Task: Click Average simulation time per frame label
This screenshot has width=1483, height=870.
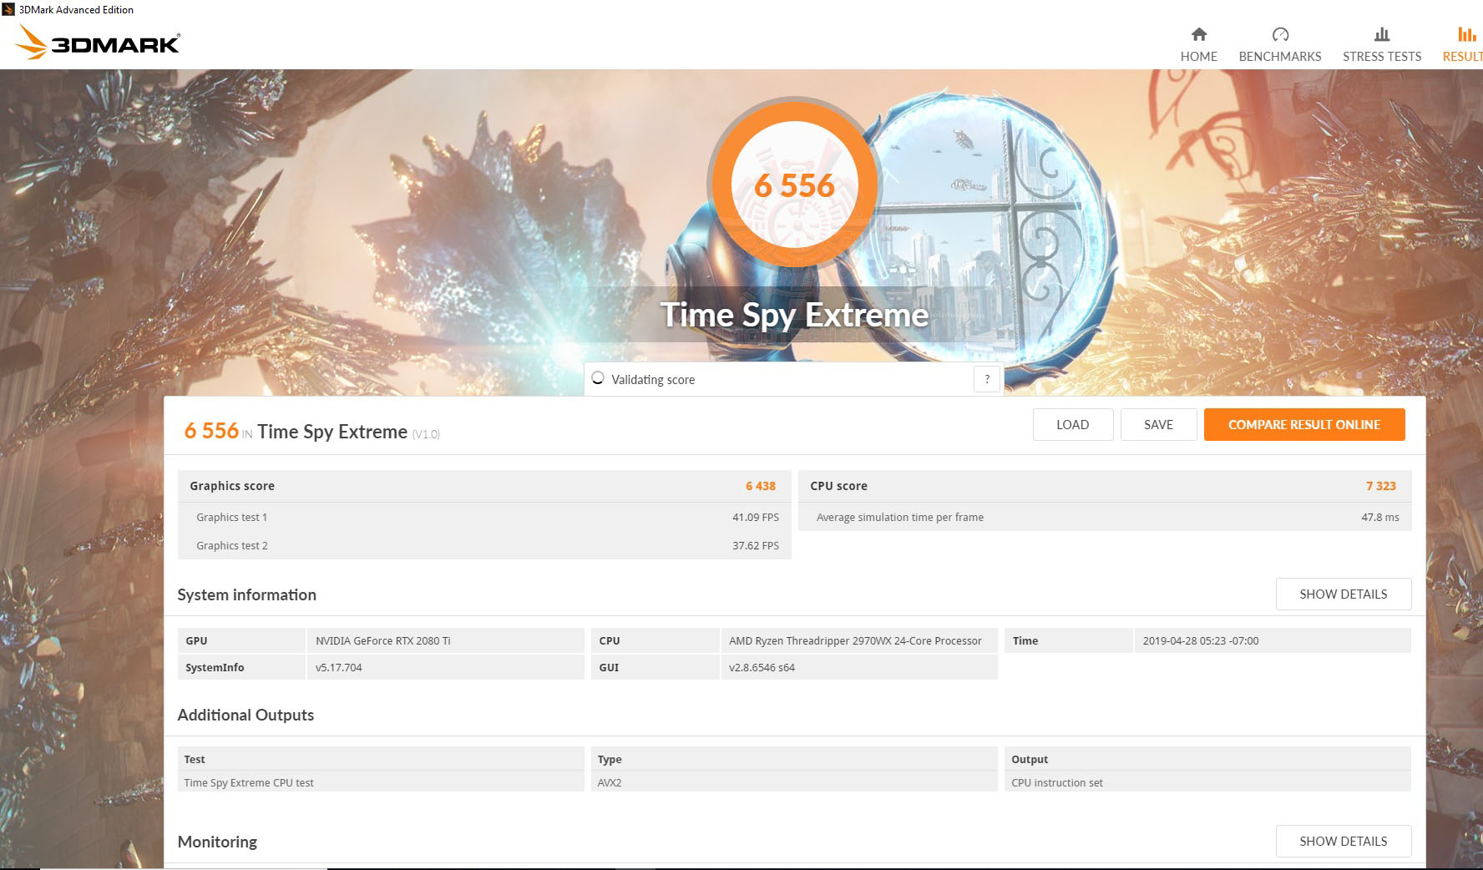Action: [x=900, y=517]
